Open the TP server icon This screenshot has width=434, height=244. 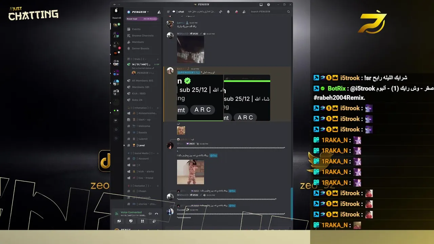pyautogui.click(x=116, y=120)
